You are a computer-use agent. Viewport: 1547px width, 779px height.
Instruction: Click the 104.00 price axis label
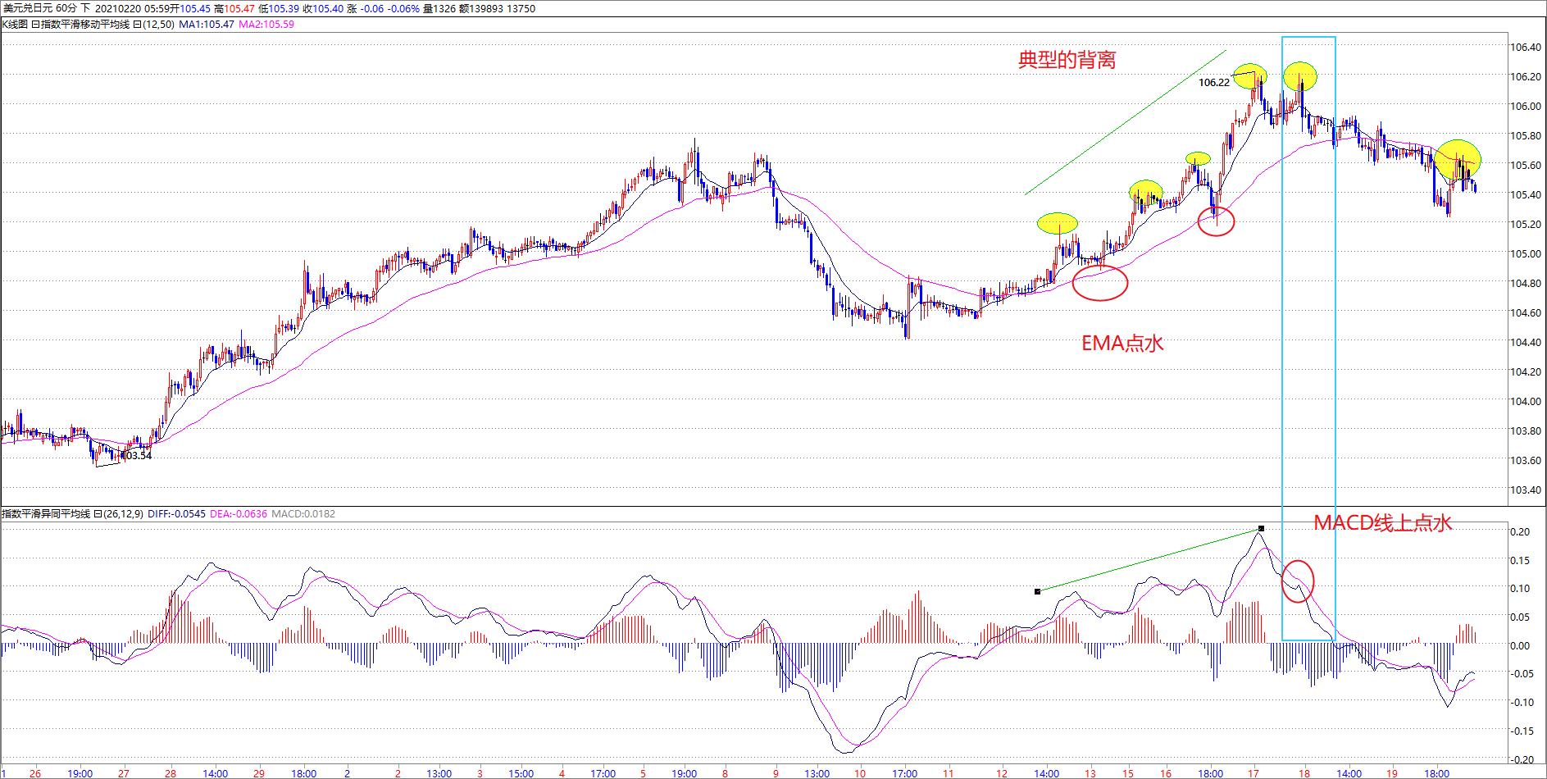(x=1525, y=401)
